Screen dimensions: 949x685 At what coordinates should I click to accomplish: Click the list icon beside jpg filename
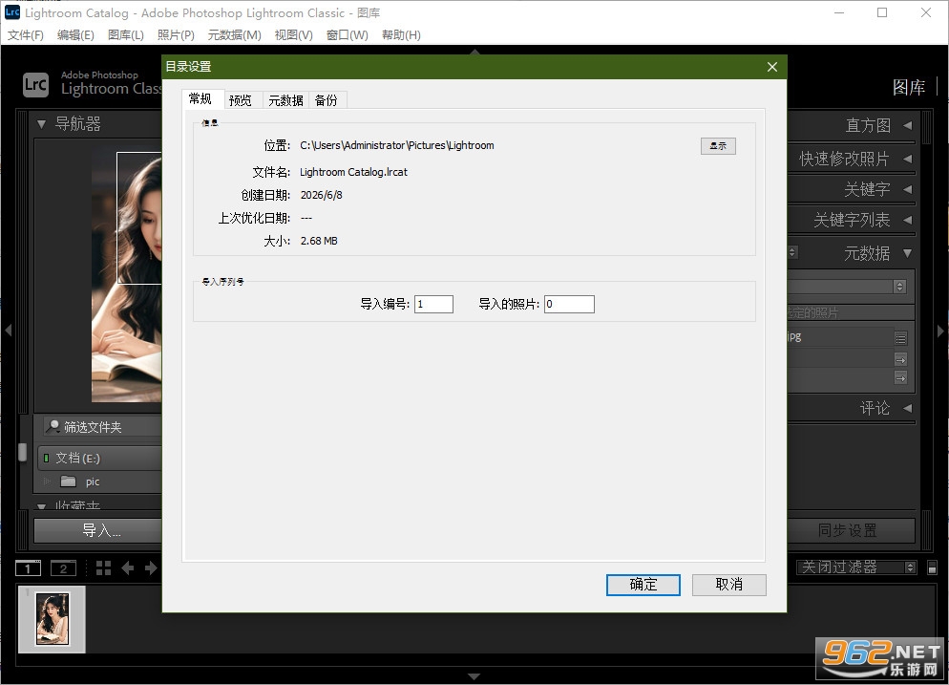tap(900, 338)
